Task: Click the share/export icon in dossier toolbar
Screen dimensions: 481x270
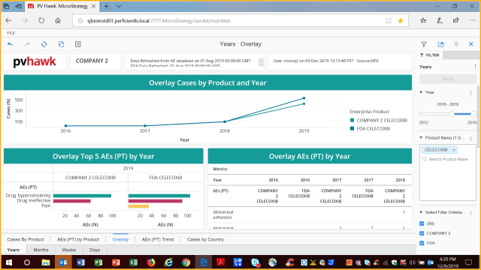Action: [x=441, y=44]
